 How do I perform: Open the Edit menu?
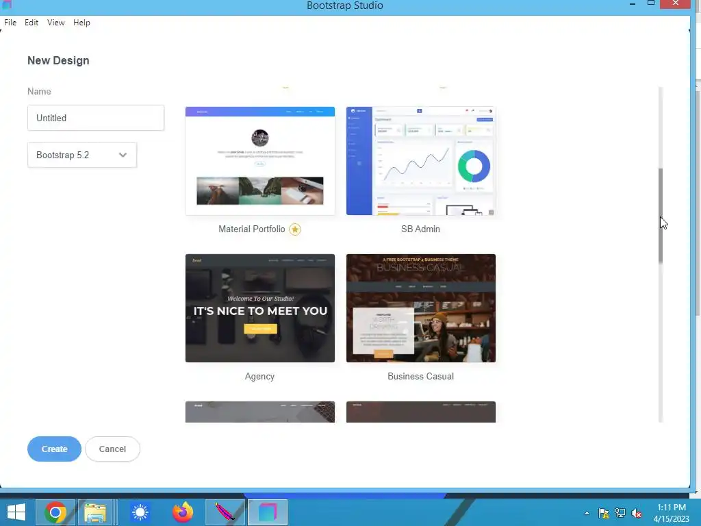pos(31,23)
